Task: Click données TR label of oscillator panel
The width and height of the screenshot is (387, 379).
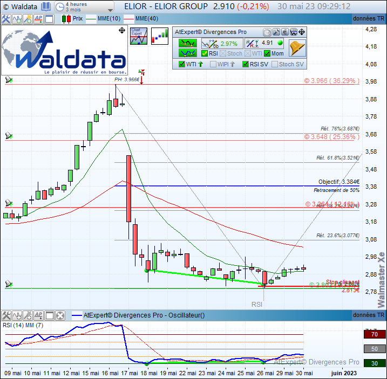Action: pos(369,315)
